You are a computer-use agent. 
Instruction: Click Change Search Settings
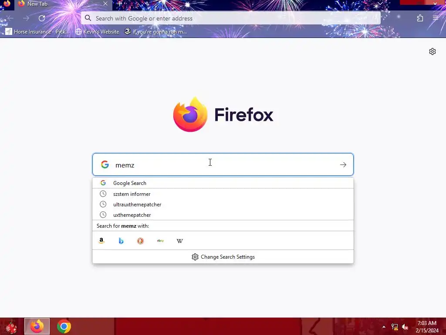[223, 257]
